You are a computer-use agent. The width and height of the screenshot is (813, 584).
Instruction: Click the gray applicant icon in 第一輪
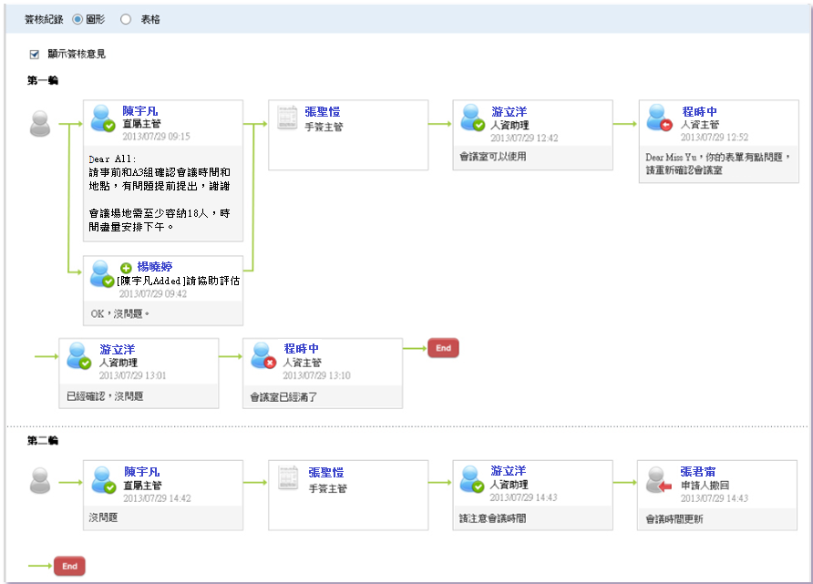tap(40, 123)
